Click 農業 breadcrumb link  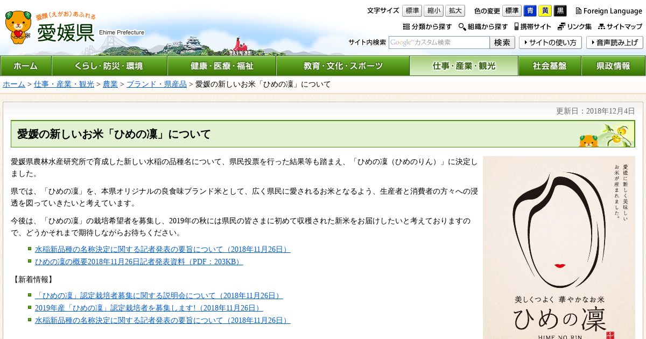pos(110,84)
